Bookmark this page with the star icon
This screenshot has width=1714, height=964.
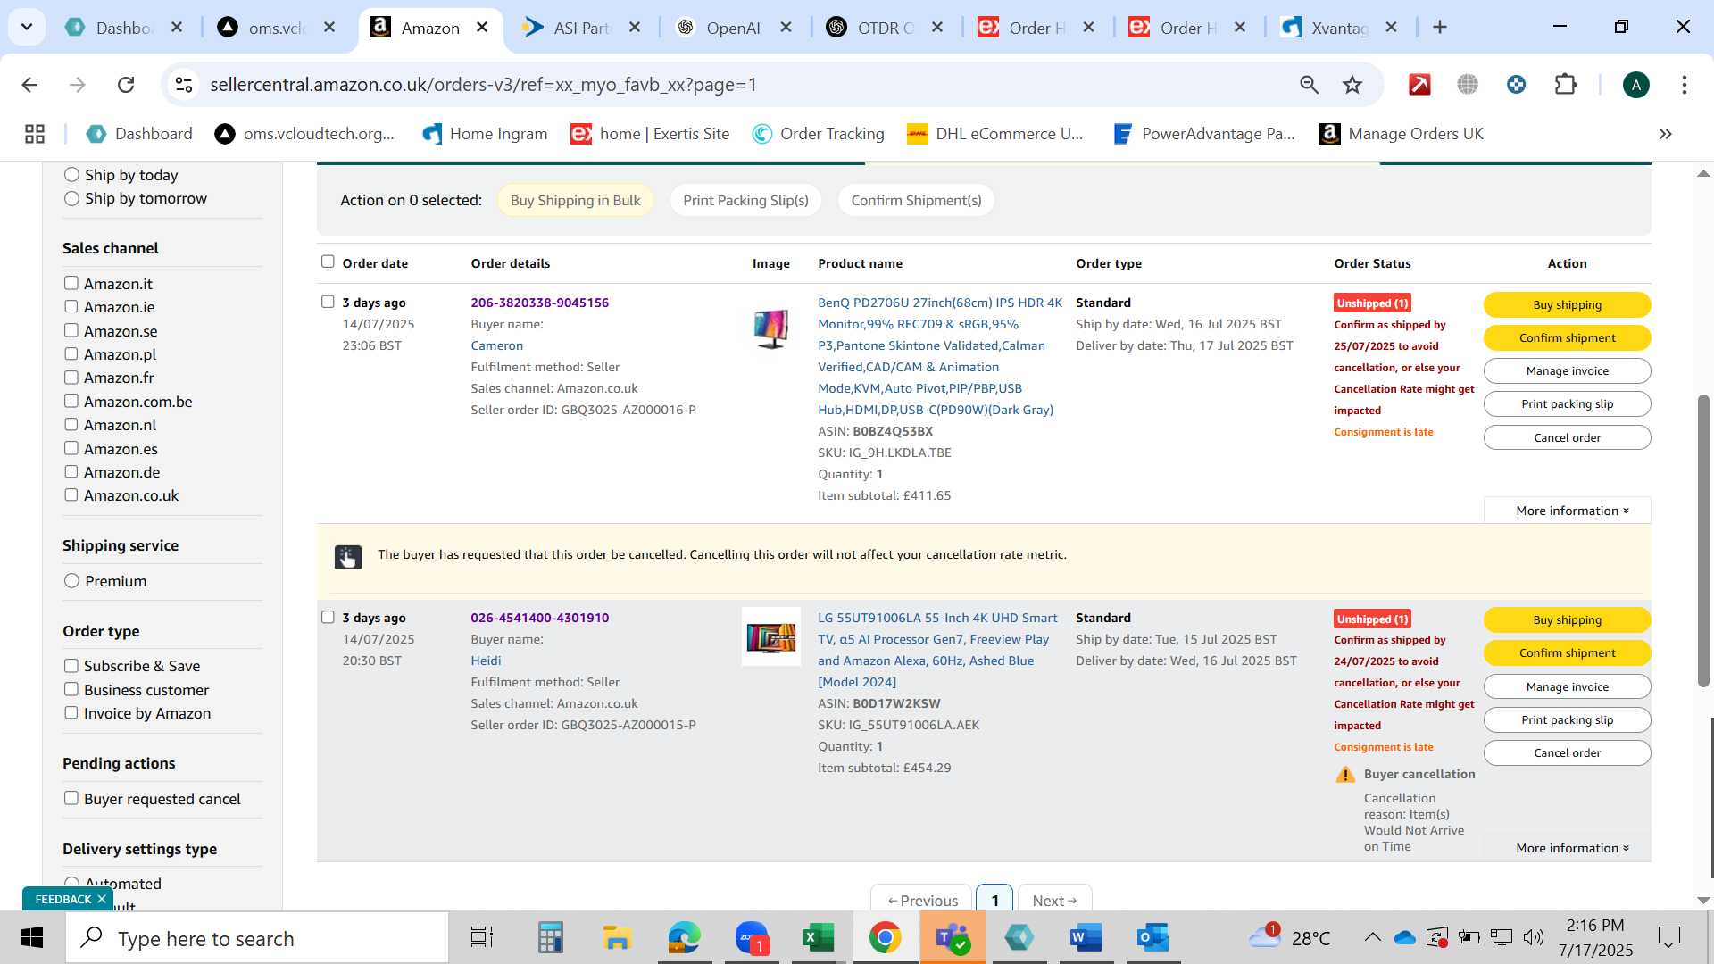pos(1352,85)
